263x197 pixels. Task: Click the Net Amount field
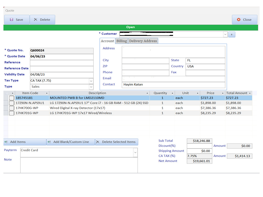pos(199,161)
